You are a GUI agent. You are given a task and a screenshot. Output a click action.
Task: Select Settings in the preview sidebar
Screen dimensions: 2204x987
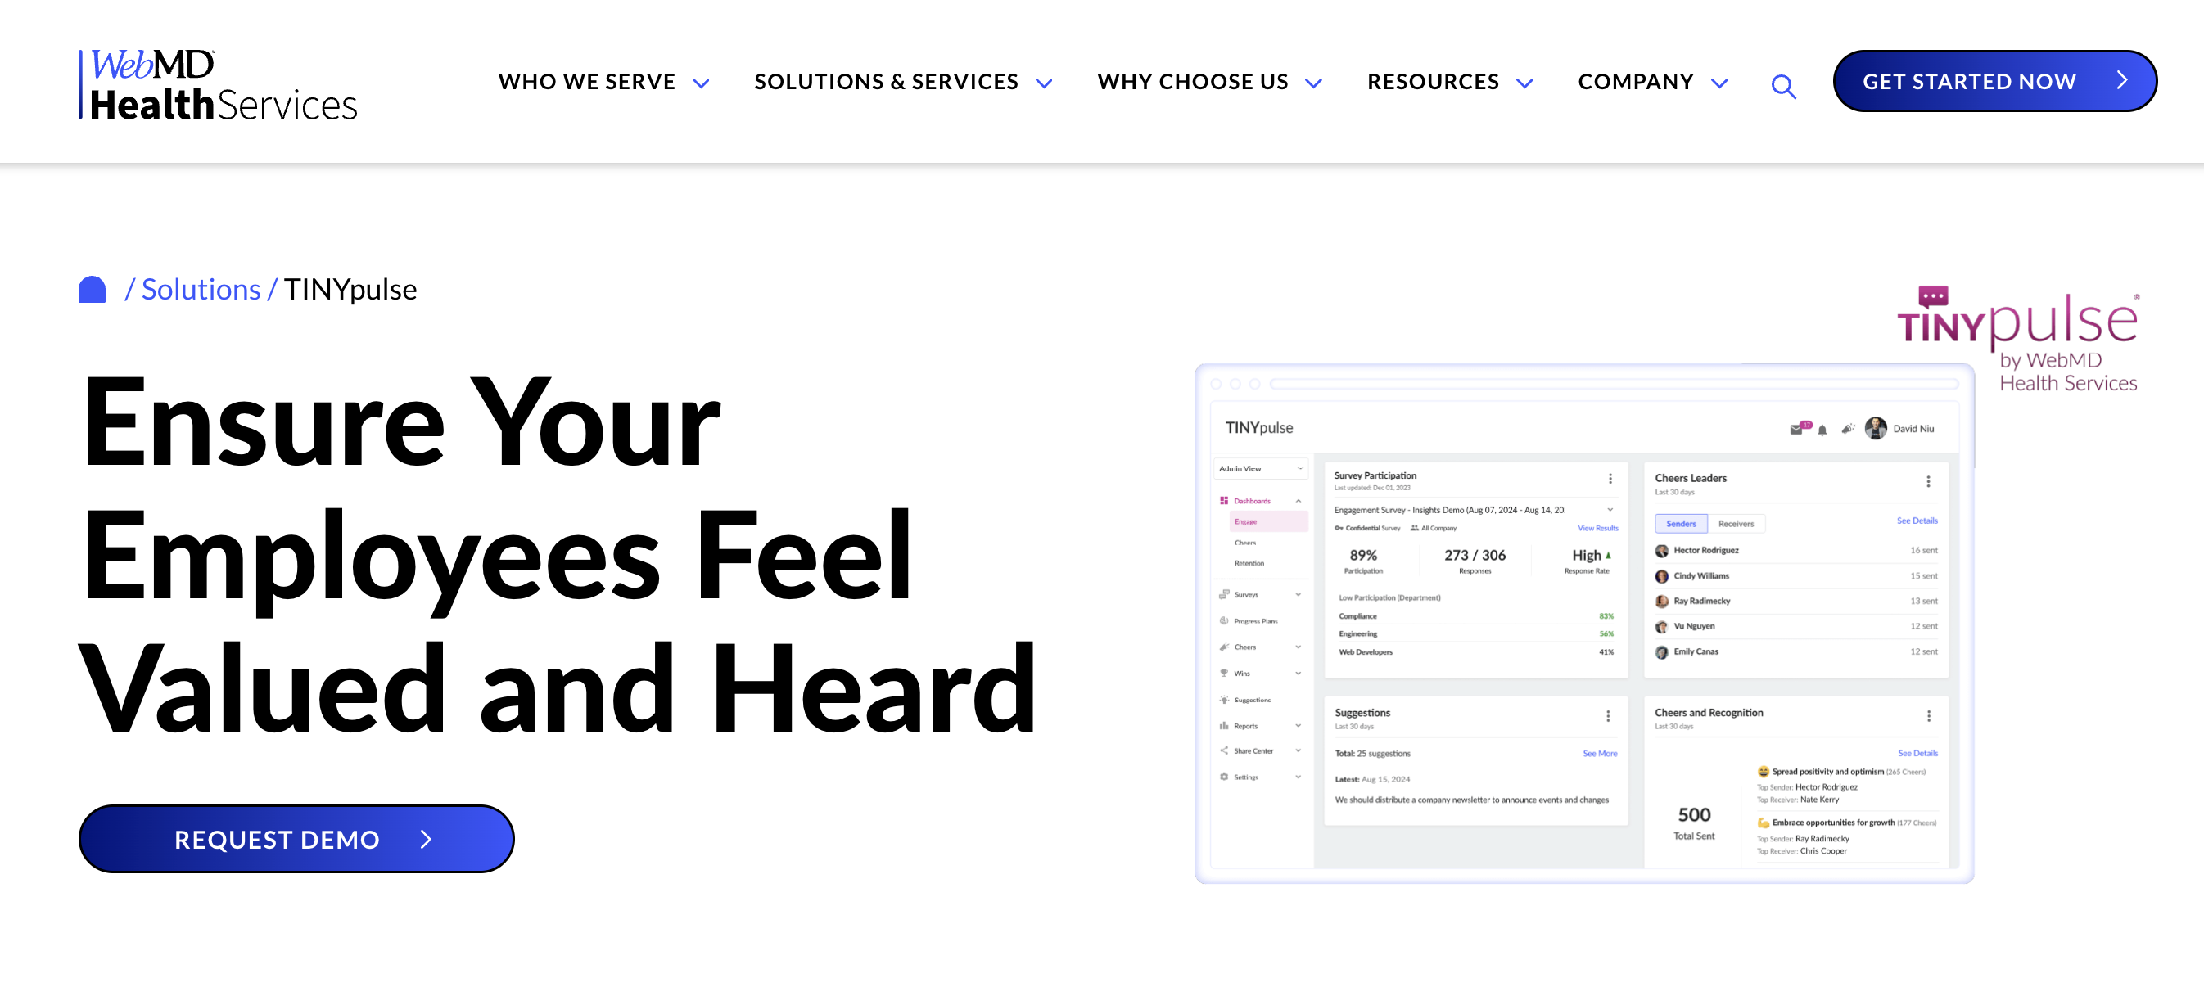[1260, 777]
